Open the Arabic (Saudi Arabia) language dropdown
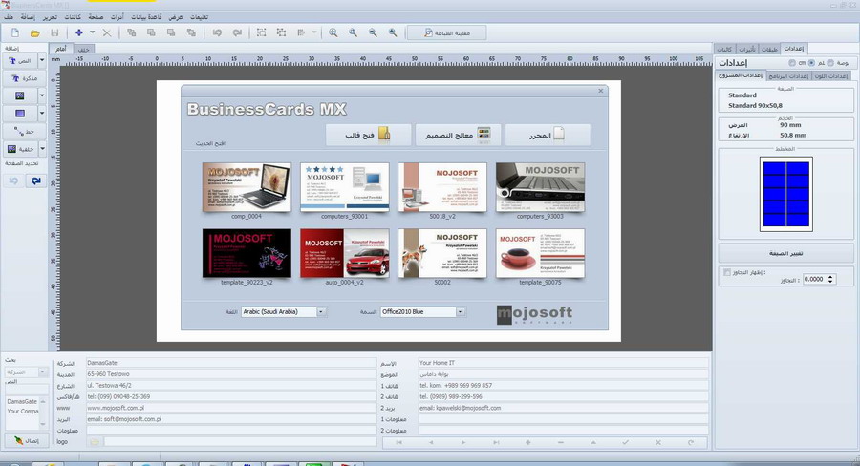This screenshot has height=466, width=860. pos(321,312)
